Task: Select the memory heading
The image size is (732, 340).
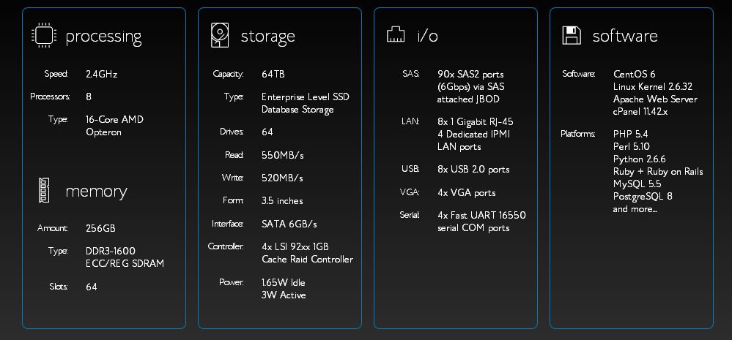Action: [x=96, y=192]
